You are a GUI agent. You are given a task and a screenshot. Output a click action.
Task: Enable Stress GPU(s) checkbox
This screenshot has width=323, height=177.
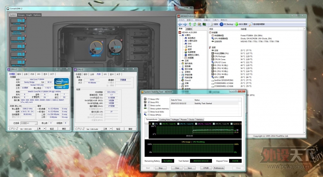[149, 115]
